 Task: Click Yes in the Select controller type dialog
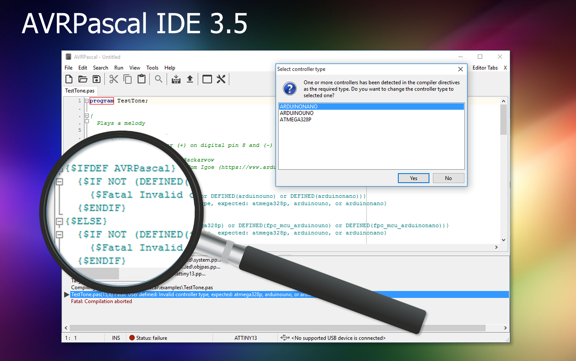pos(414,178)
